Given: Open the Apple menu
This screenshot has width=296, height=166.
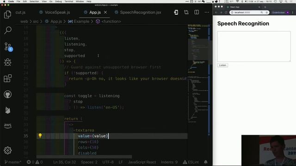Looking at the screenshot, I should [4, 1].
